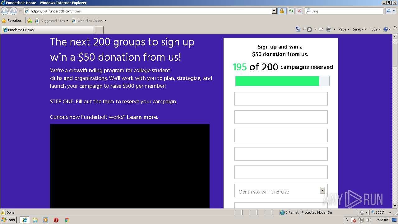Open the Tools menu
The width and height of the screenshot is (398, 224).
375,29
